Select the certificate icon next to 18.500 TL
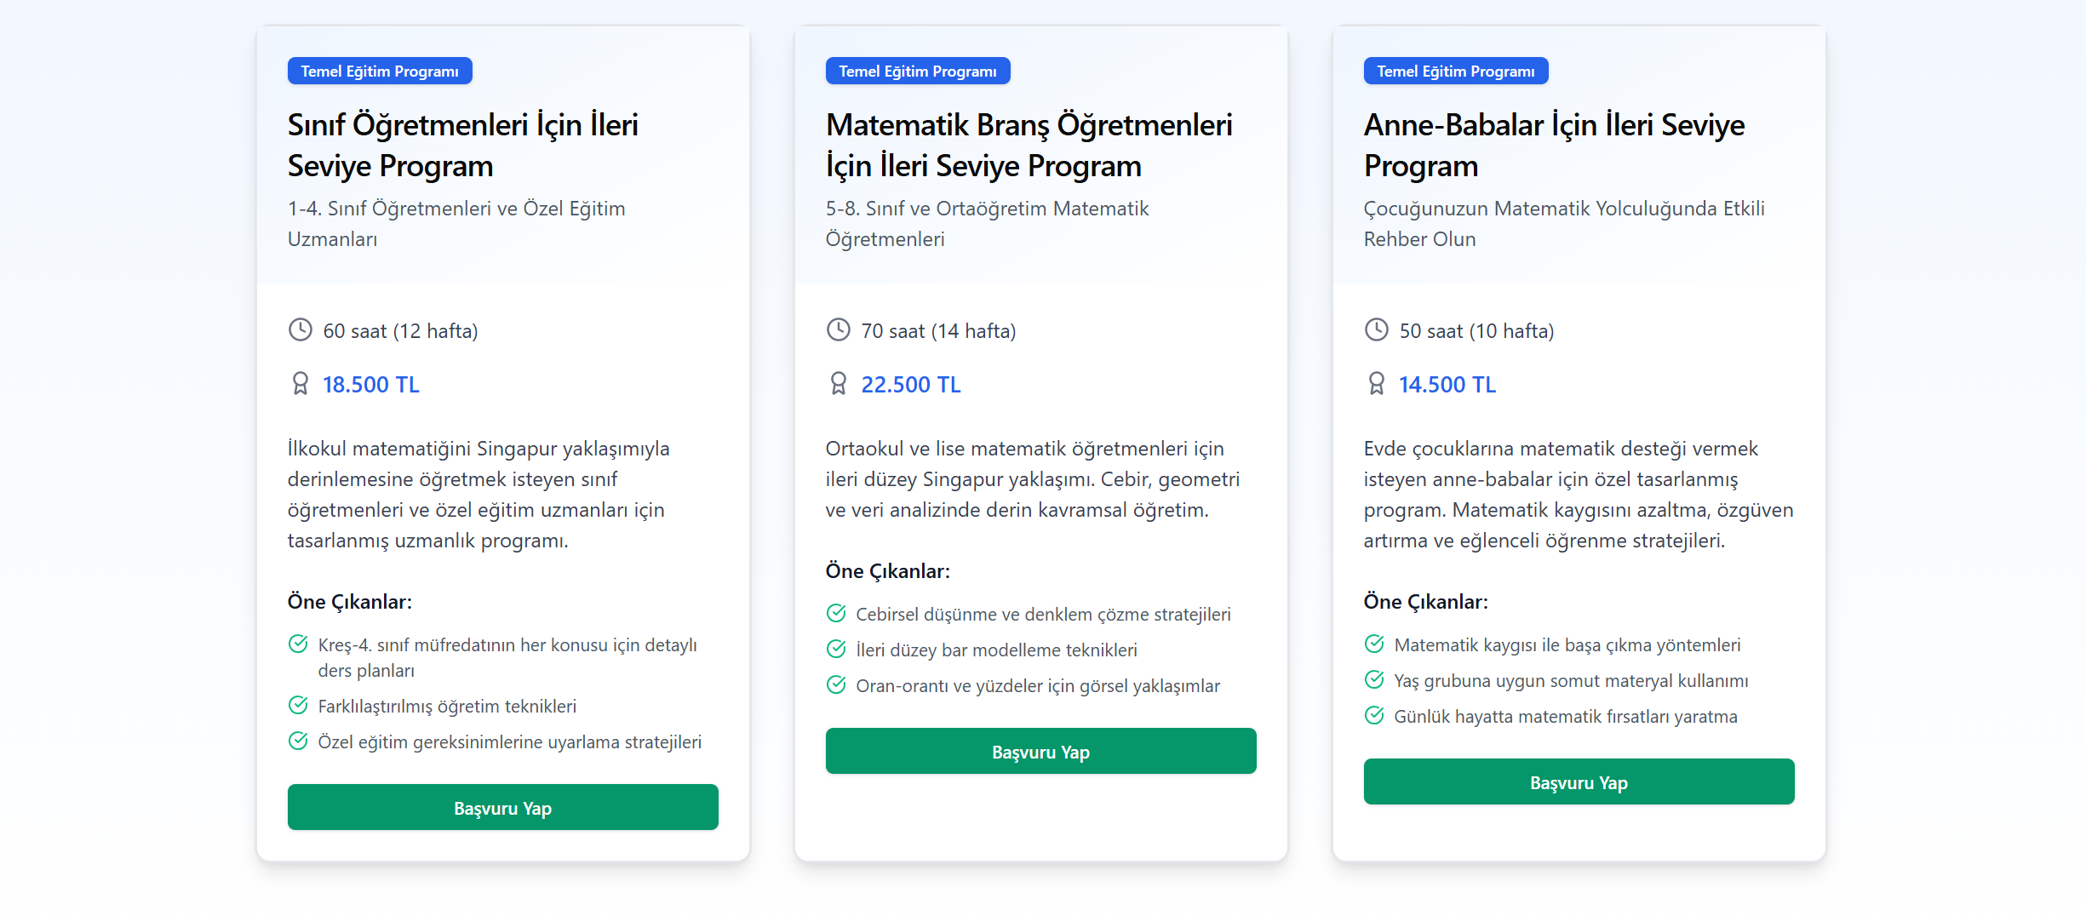This screenshot has height=916, width=2086. pos(300,384)
